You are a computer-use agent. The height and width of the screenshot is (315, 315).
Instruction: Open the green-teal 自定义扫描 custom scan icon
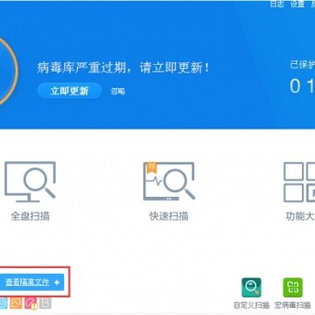pos(251,288)
